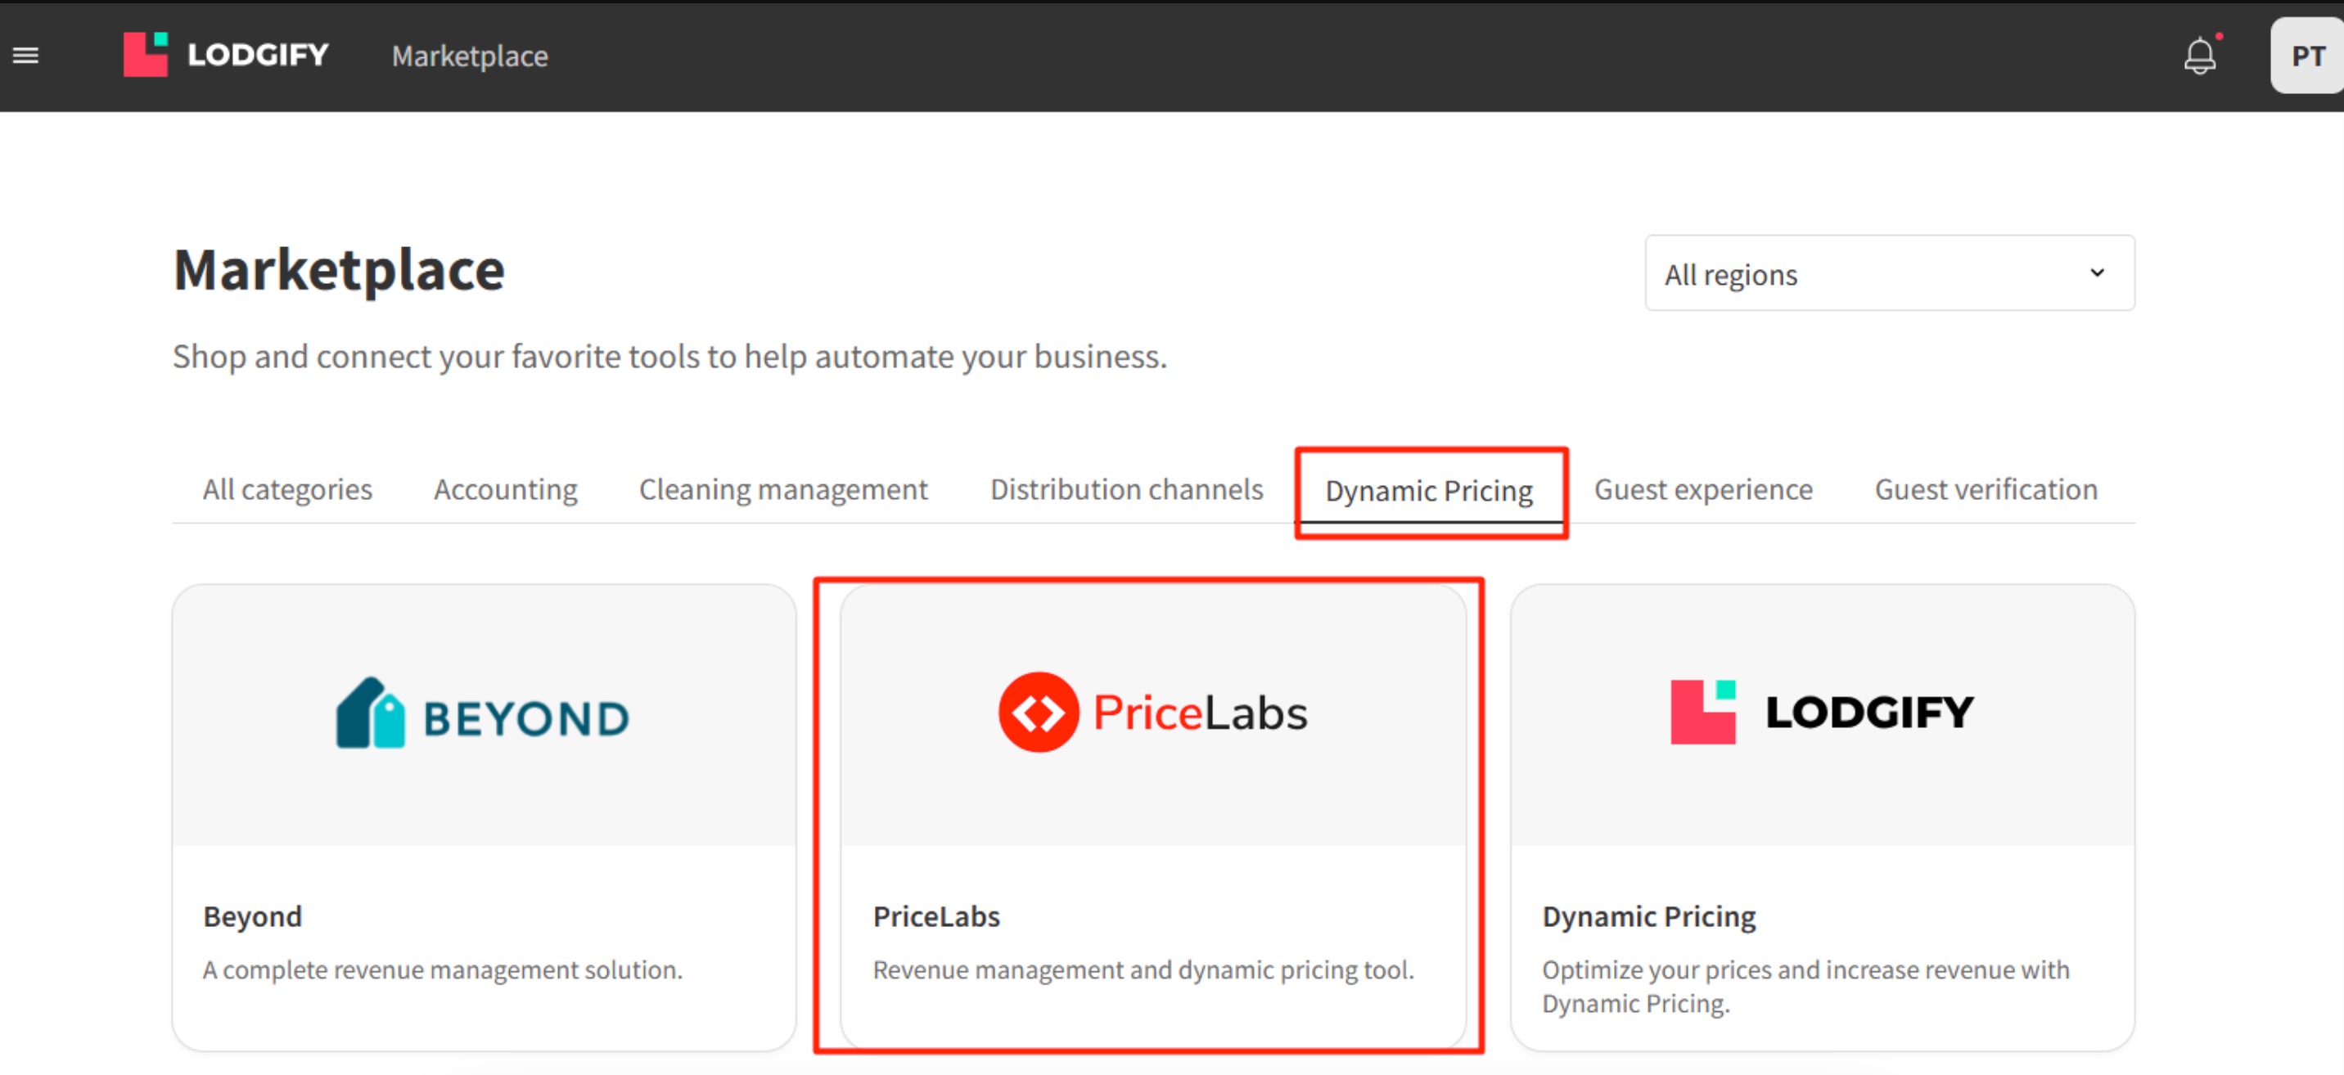2344x1075 pixels.
Task: Open the notifications bell
Action: click(x=2199, y=56)
